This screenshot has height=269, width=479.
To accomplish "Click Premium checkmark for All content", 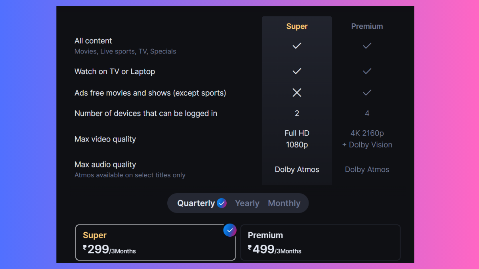I will pos(367,46).
